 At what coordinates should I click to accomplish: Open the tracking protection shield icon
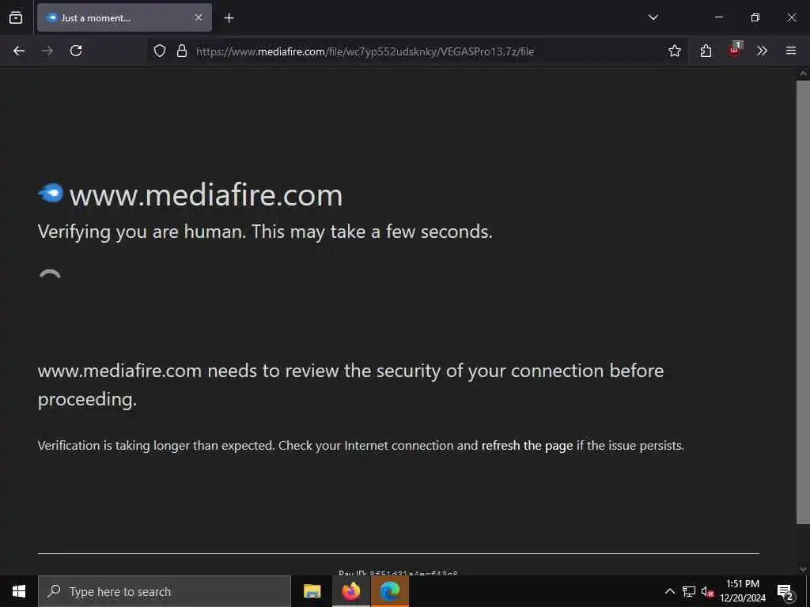[x=160, y=51]
